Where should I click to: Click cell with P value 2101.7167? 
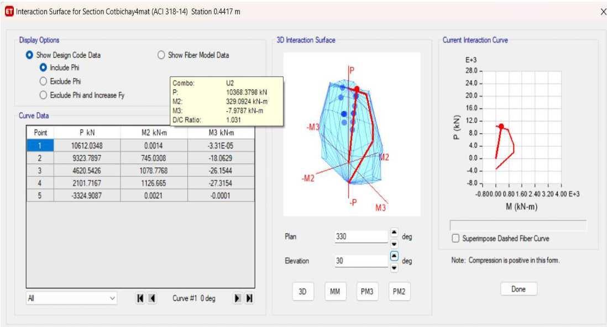(87, 183)
